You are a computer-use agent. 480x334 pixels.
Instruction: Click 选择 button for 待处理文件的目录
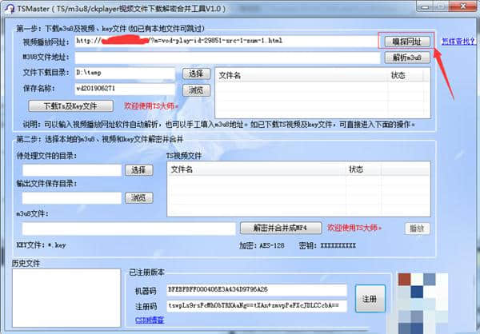point(139,170)
